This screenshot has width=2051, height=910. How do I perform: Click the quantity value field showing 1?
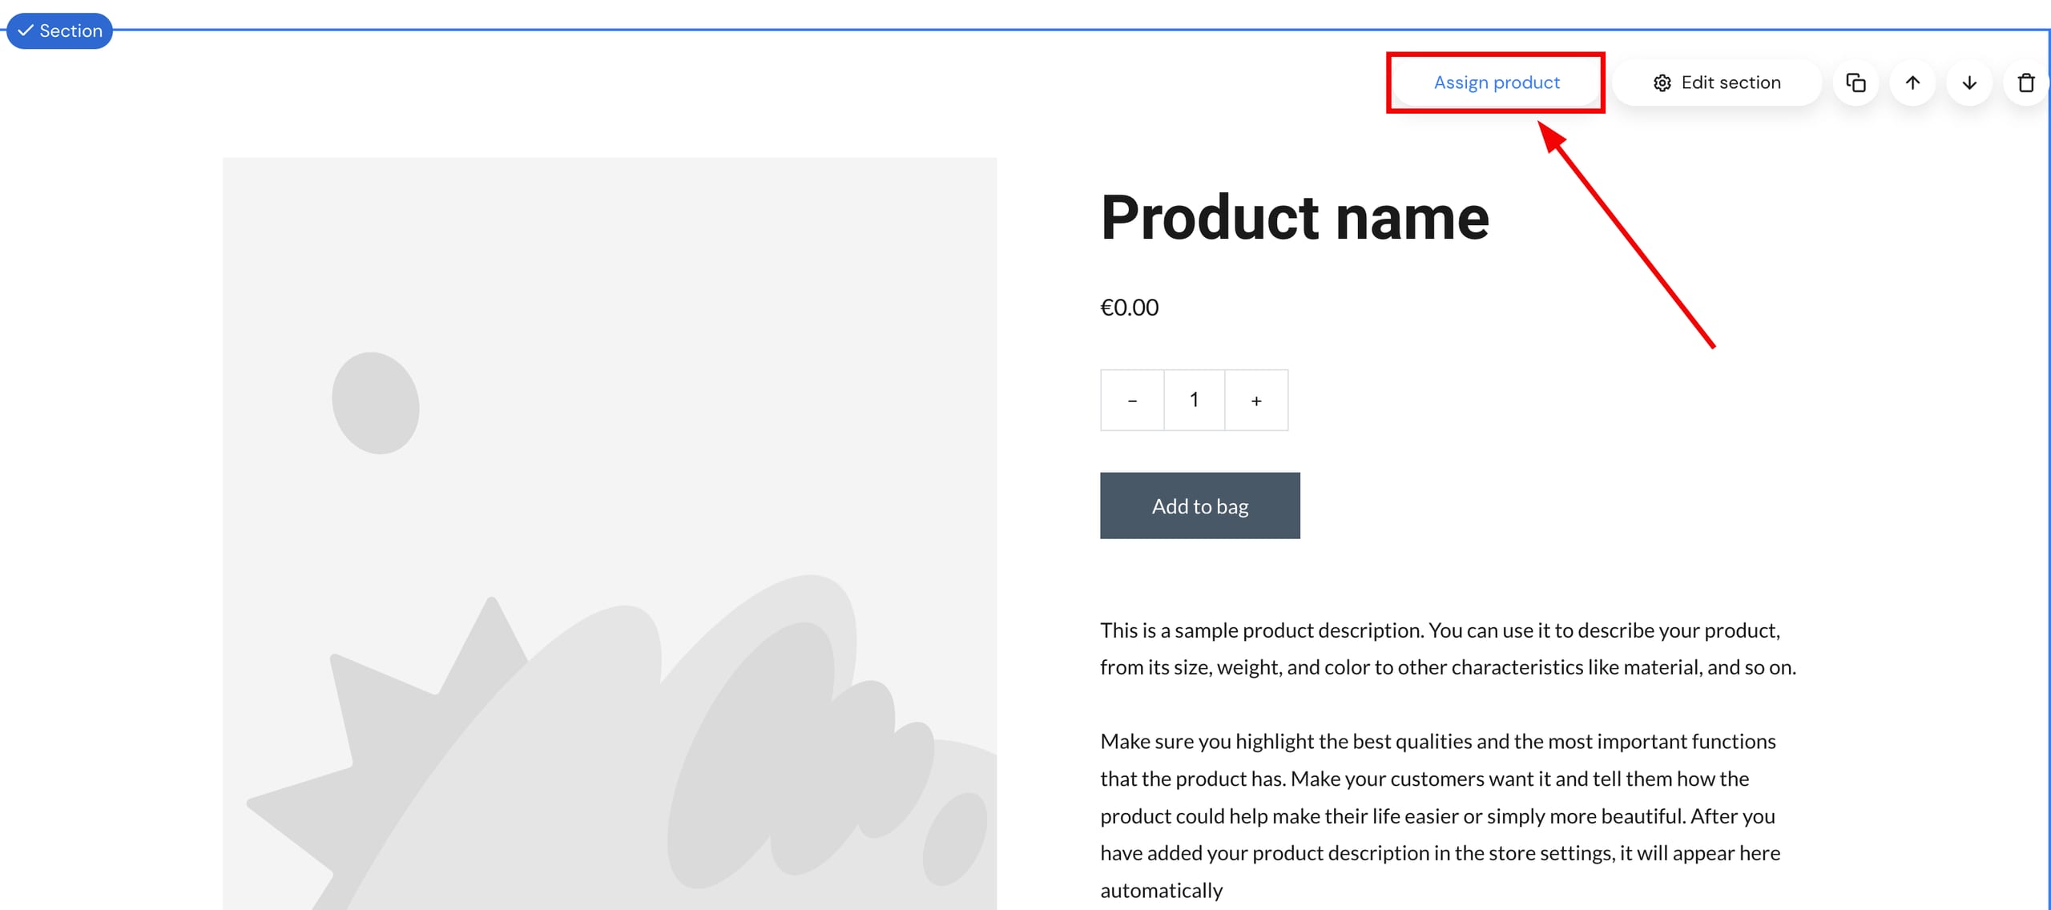(1194, 400)
